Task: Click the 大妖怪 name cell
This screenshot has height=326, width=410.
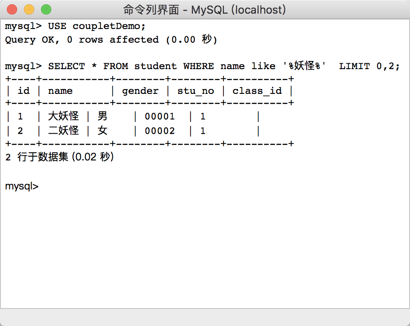Action: click(x=63, y=116)
